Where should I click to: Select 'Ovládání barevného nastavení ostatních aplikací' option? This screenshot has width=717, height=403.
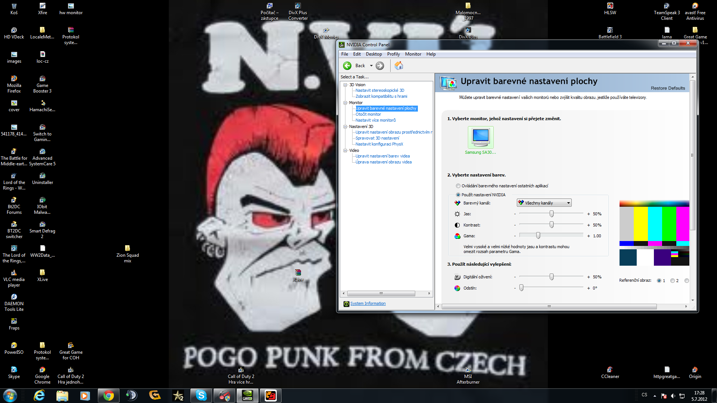tap(458, 186)
